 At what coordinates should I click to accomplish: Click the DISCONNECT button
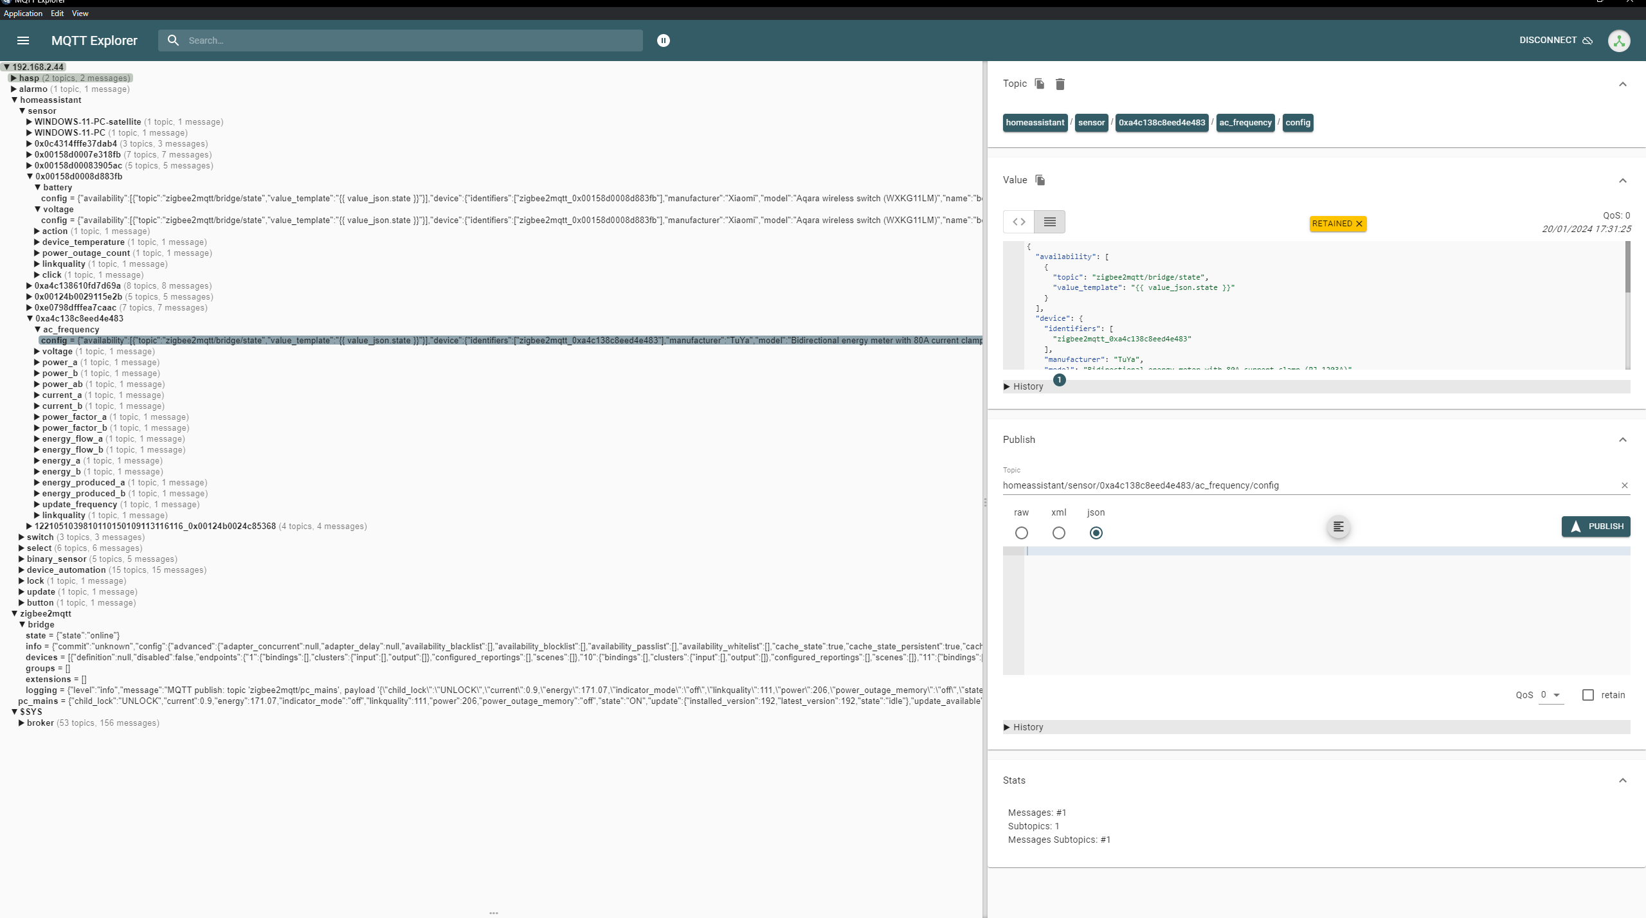1549,40
